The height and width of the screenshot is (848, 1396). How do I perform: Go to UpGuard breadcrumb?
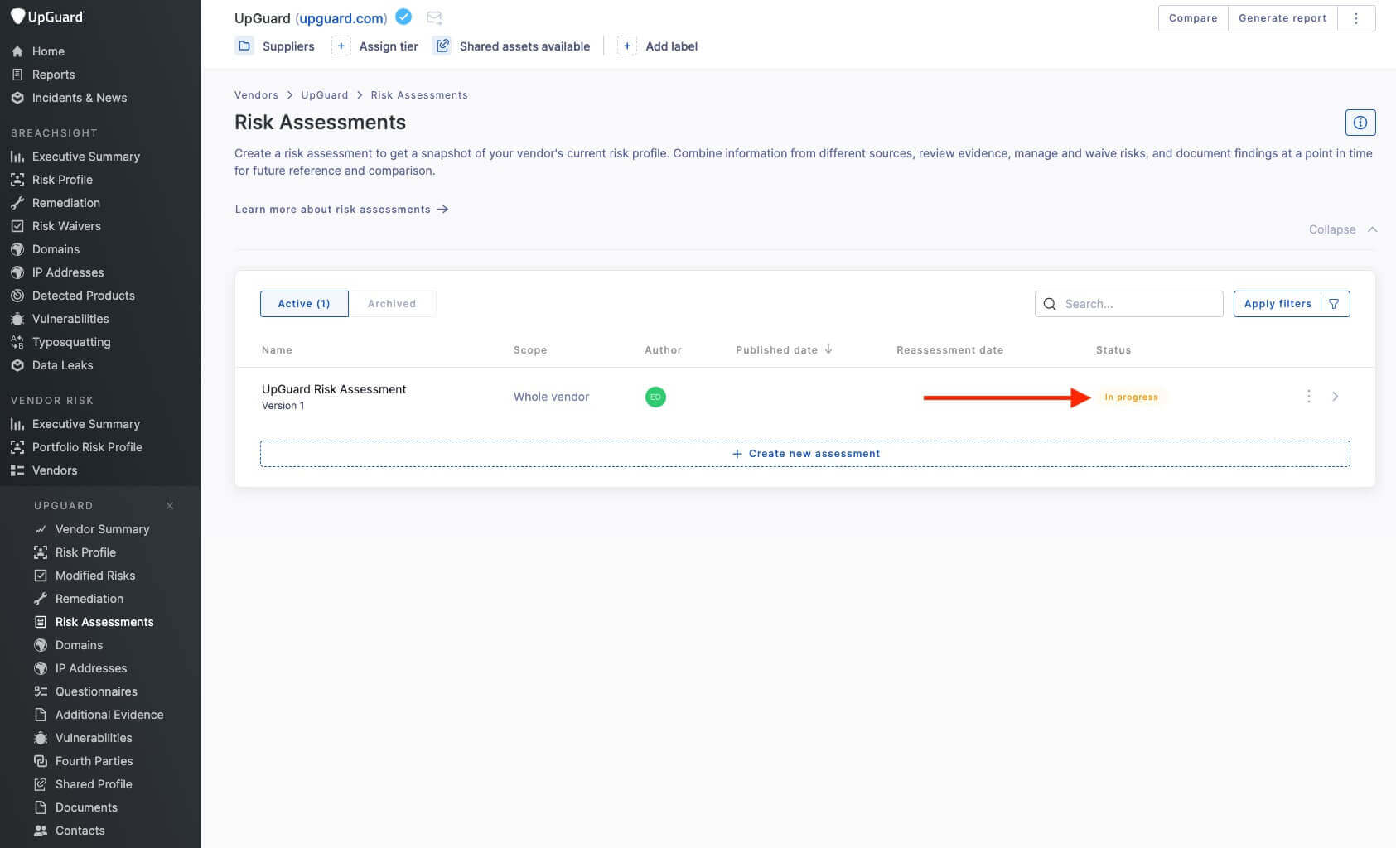click(x=325, y=95)
